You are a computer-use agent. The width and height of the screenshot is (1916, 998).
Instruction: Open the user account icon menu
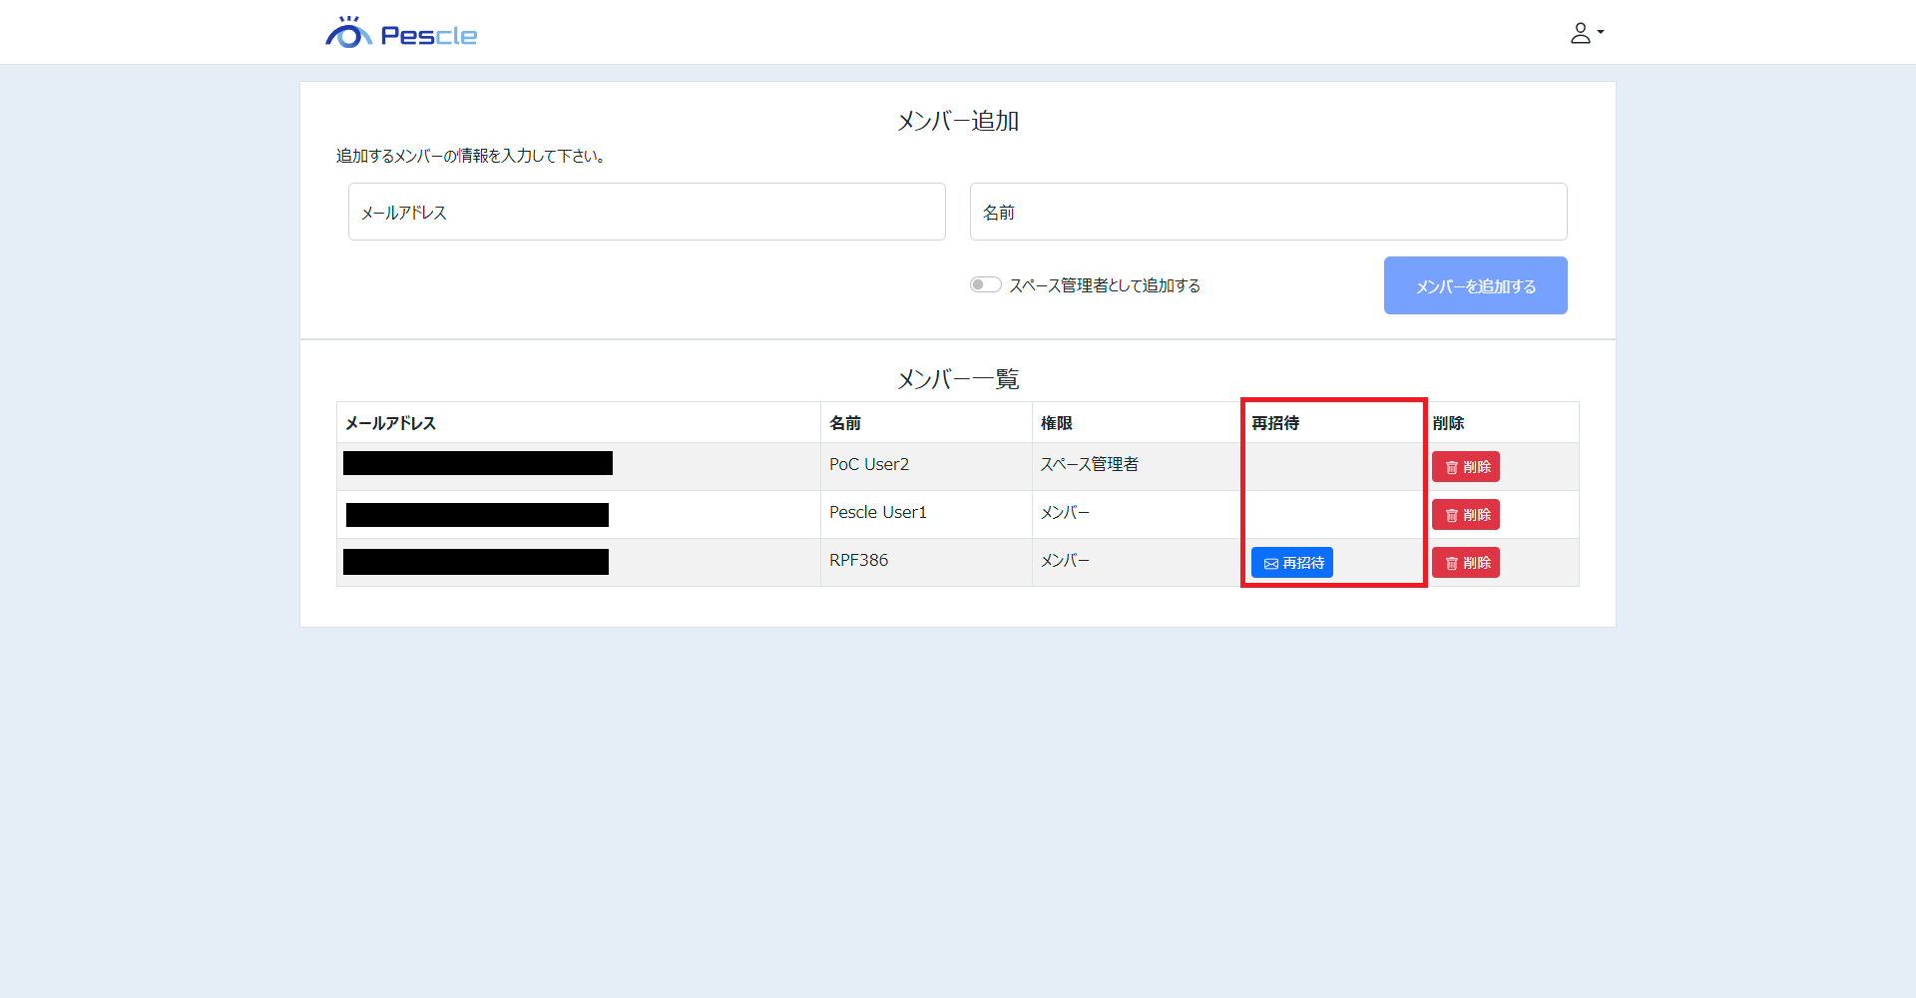tap(1580, 33)
